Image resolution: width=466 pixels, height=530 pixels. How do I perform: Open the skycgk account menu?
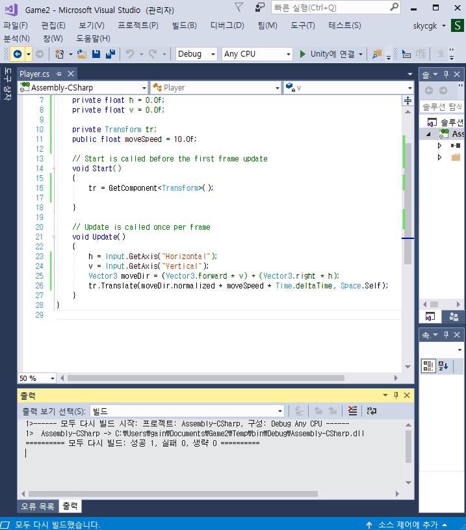[429, 25]
